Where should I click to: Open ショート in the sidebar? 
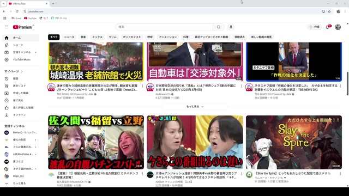tap(21, 45)
